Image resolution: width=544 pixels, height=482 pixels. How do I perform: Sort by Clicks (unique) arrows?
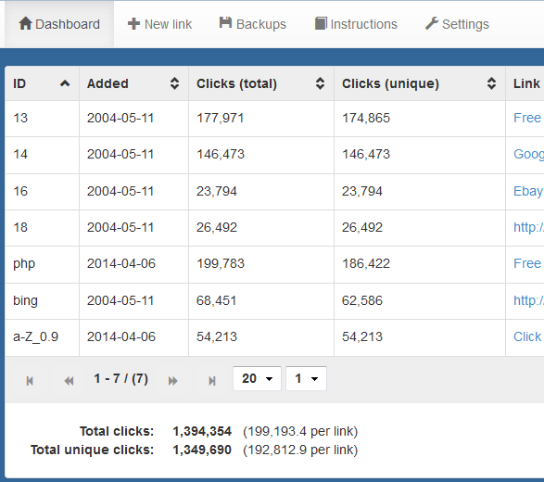491,83
